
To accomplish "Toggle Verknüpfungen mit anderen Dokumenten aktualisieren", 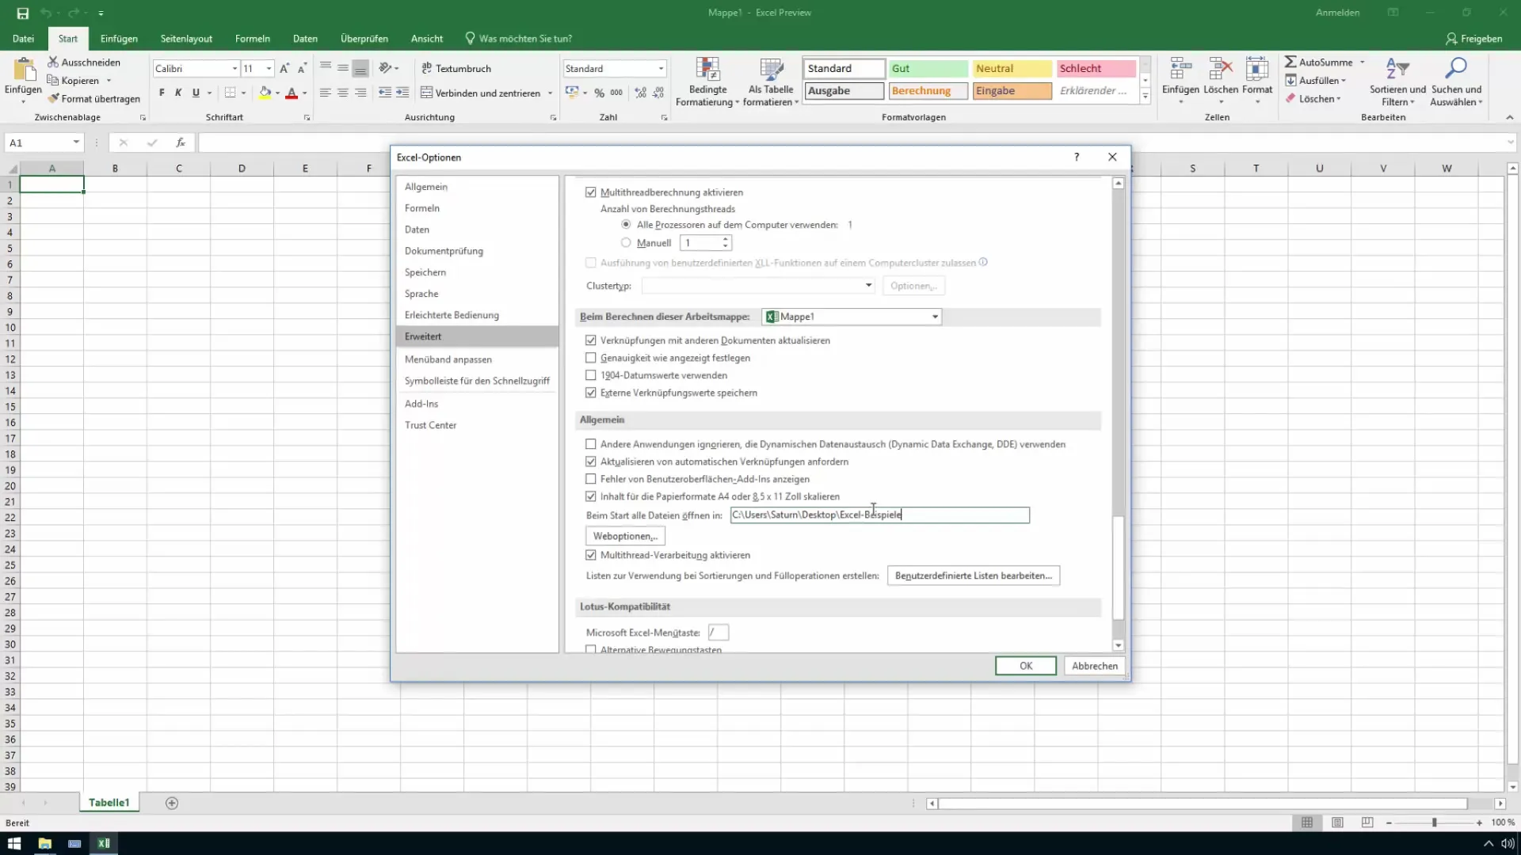I will 591,340.
